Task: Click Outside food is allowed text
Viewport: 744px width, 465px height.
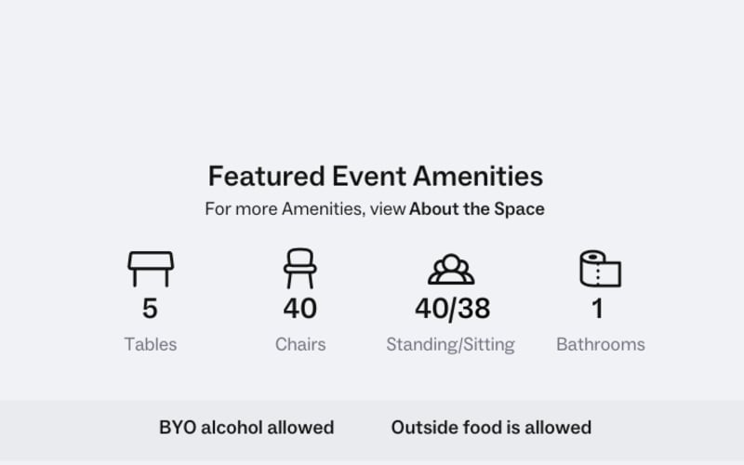Action: point(491,428)
